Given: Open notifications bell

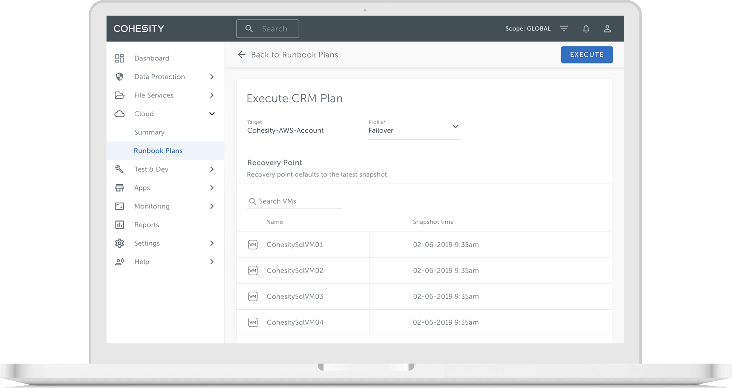Looking at the screenshot, I should pos(586,28).
